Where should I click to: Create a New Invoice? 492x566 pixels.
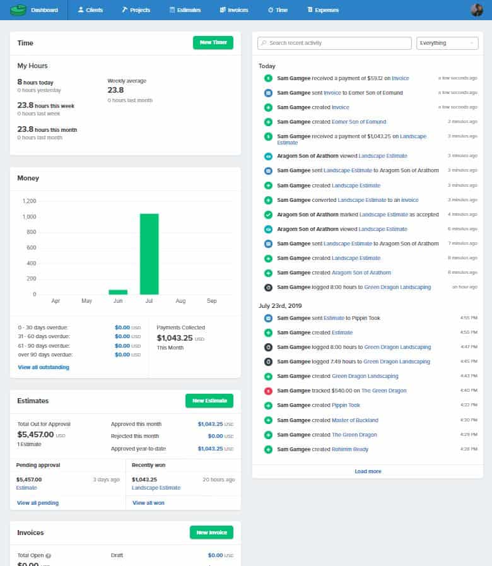click(211, 533)
